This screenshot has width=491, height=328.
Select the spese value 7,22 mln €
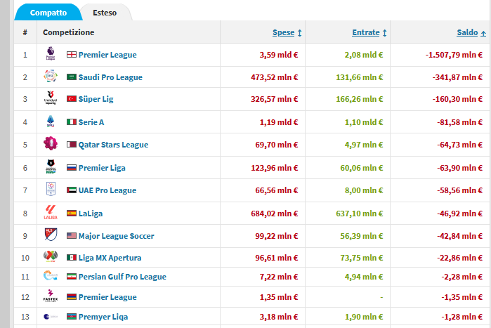tap(279, 277)
